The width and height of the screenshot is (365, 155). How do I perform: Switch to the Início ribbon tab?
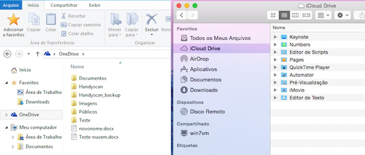[33, 5]
